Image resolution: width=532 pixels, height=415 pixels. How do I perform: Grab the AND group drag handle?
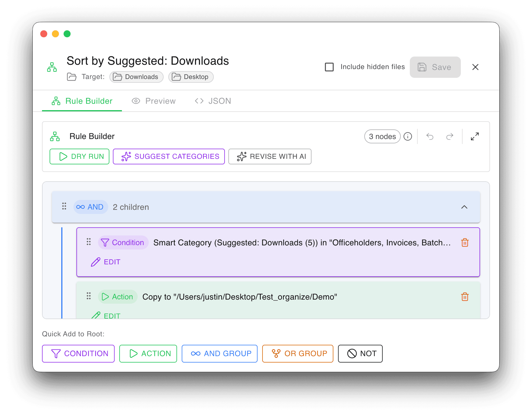(x=64, y=206)
